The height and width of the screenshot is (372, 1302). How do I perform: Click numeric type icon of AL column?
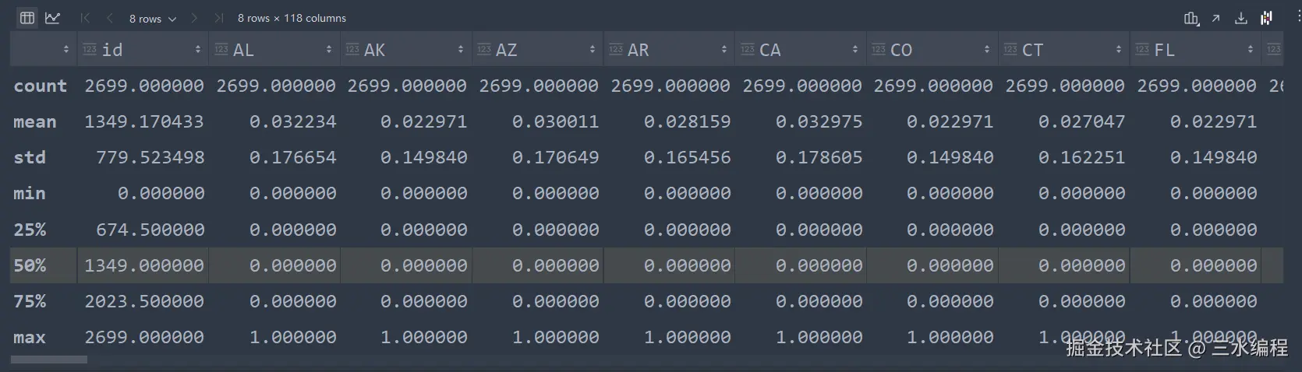[x=221, y=50]
